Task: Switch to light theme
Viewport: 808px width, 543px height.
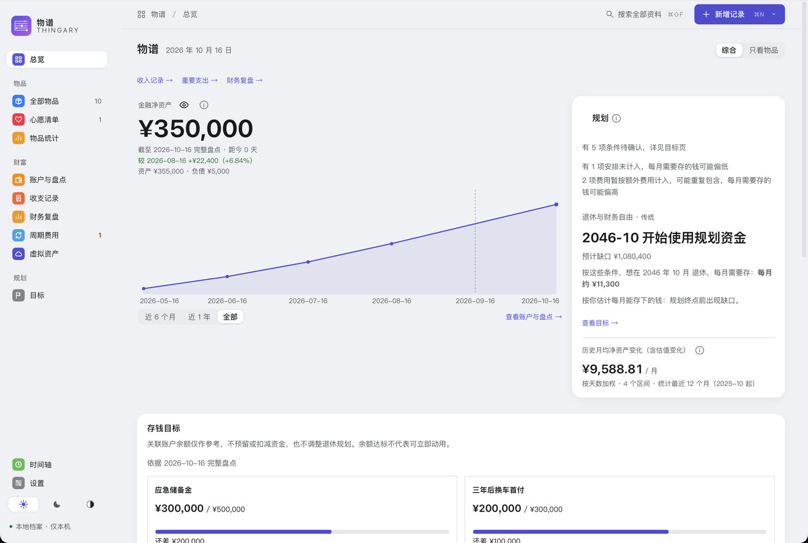Action: click(x=24, y=504)
